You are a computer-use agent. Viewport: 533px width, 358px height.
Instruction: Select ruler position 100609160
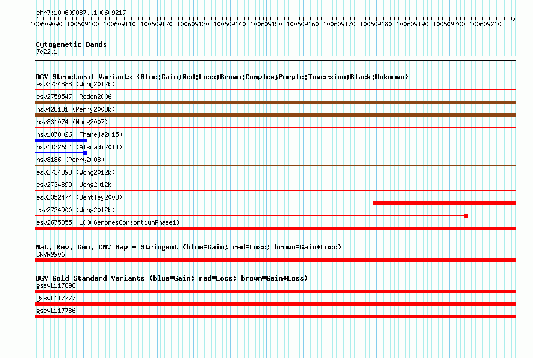(x=302, y=24)
